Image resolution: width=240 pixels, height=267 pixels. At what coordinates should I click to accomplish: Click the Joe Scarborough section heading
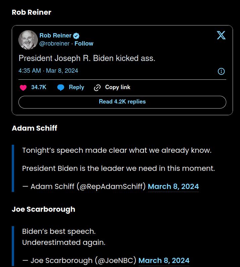click(x=44, y=209)
